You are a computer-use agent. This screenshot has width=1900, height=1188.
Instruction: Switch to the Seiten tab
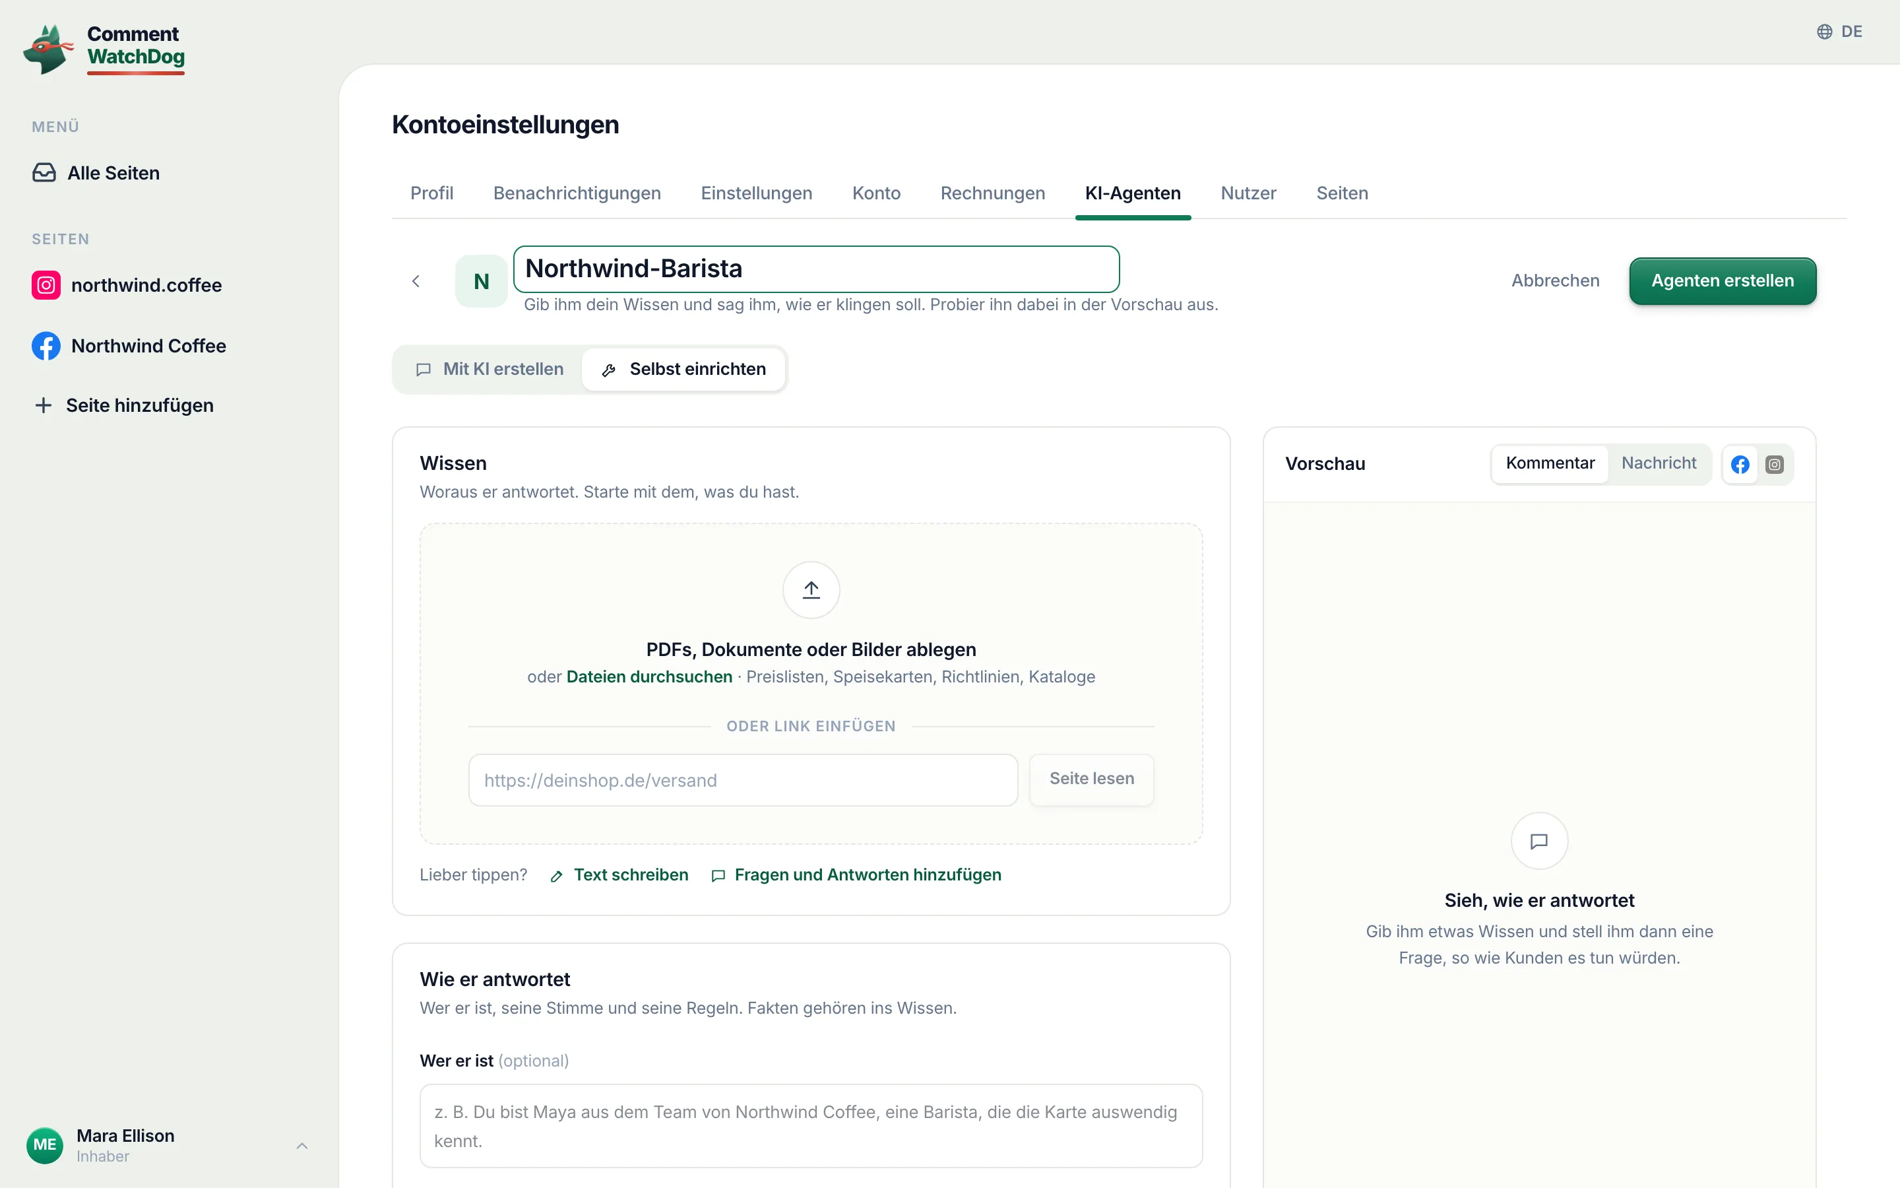pos(1342,193)
